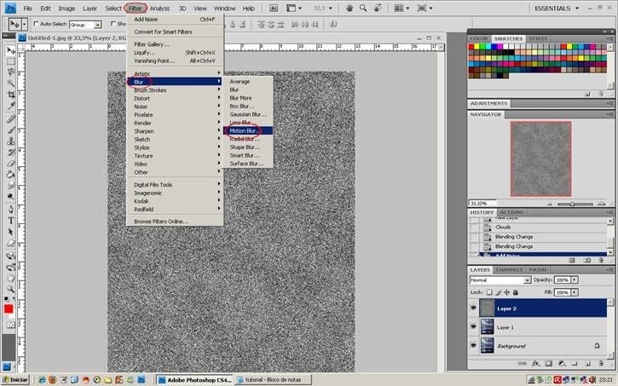
Task: Select the Hand tool in toolbox
Action: 10,279
